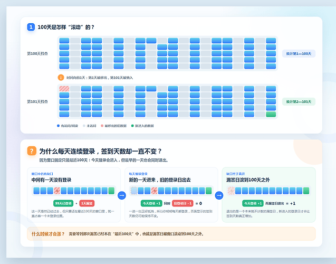Screen dimensions: 336x264
Task: Click the second blue arrow circle icon
Action: 219,195
